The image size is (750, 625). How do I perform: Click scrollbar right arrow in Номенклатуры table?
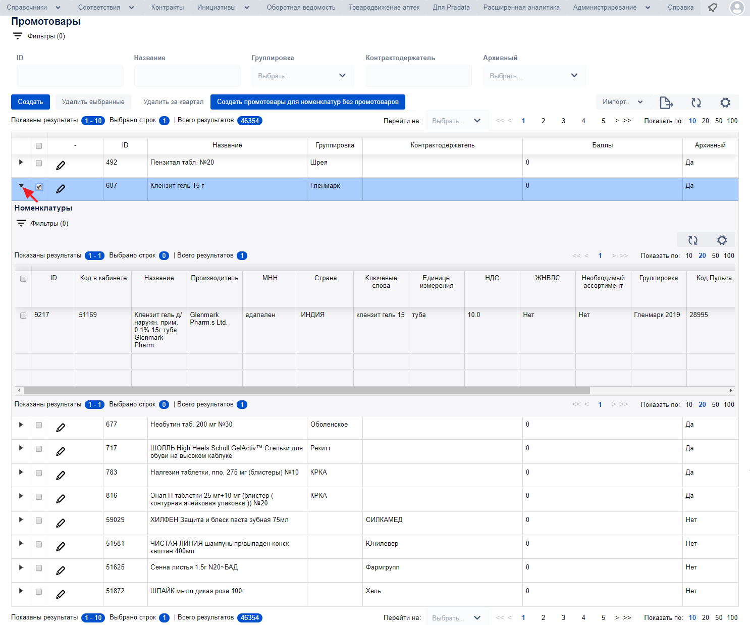point(731,390)
